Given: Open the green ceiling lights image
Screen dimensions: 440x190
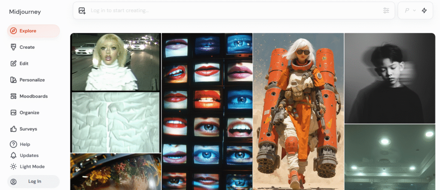Looking at the screenshot, I should point(390,157).
